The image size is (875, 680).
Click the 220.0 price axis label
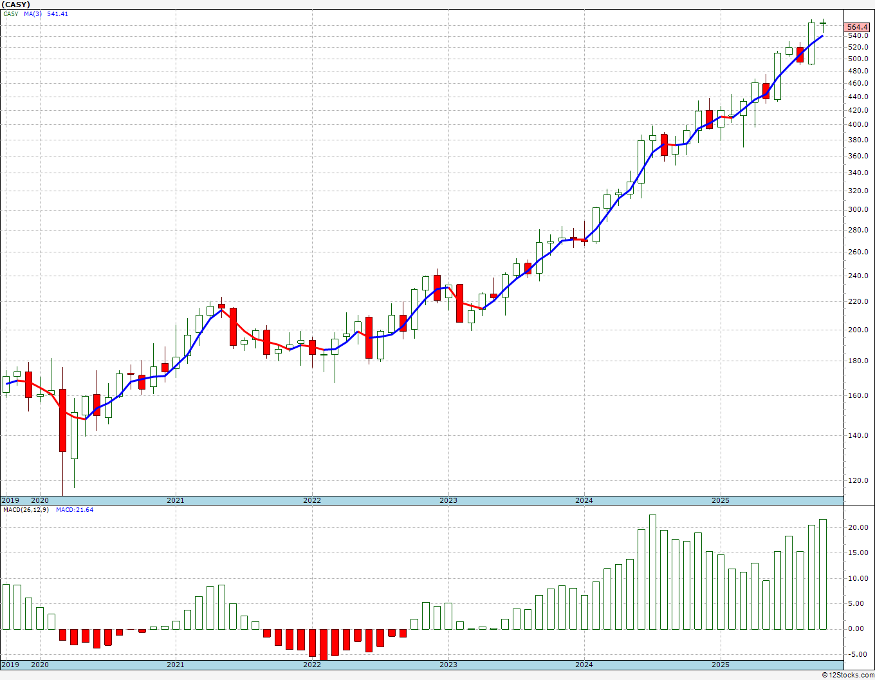(857, 301)
